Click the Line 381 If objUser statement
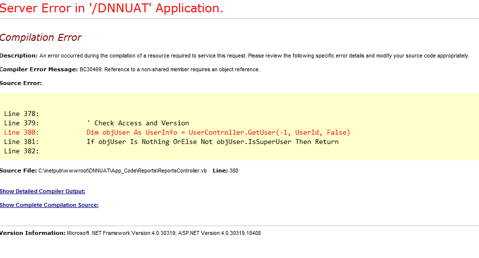The height and width of the screenshot is (258, 479). pos(213,142)
